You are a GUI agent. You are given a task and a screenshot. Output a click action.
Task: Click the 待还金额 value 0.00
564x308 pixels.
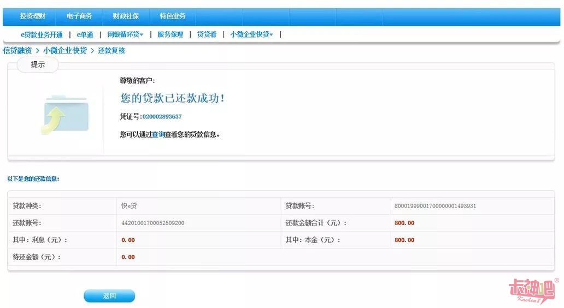(128, 257)
